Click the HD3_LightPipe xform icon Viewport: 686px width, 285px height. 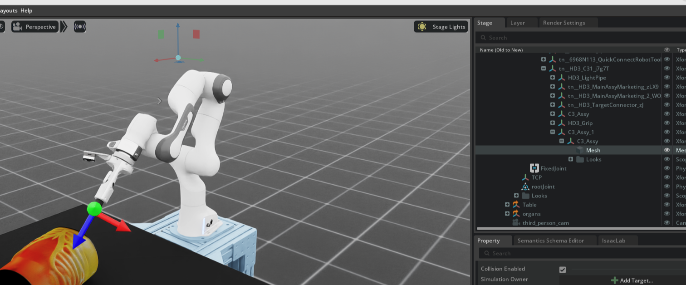[561, 78]
